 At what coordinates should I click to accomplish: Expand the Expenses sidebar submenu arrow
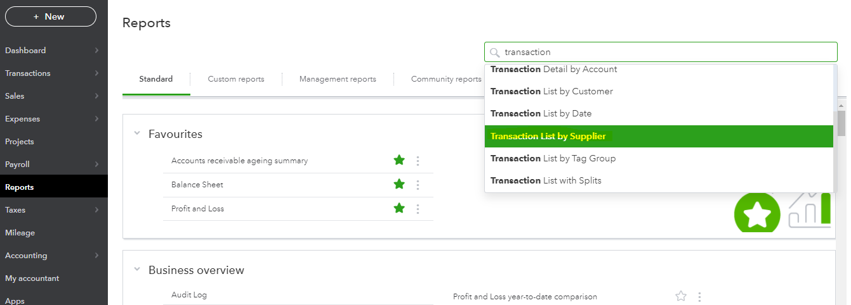point(96,119)
